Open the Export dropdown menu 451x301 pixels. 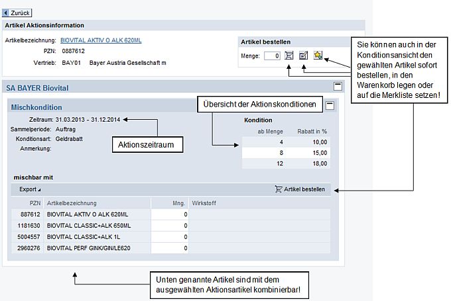click(30, 189)
